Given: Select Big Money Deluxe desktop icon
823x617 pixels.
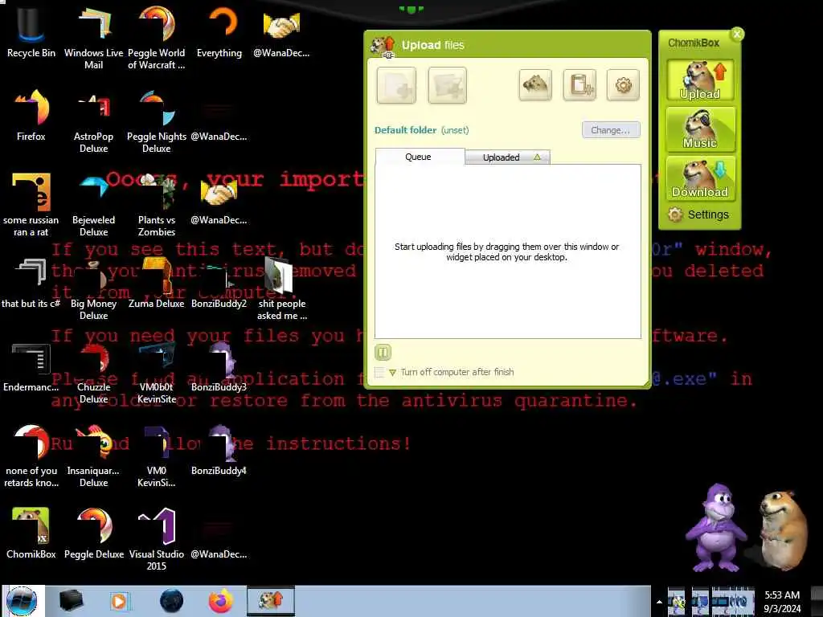Looking at the screenshot, I should [93, 289].
